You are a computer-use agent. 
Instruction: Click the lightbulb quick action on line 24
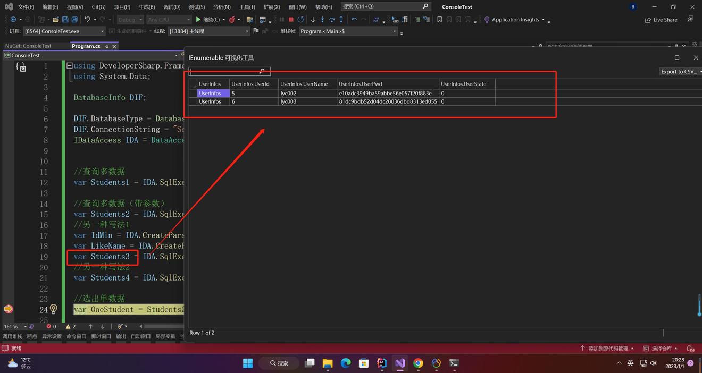pyautogui.click(x=53, y=309)
